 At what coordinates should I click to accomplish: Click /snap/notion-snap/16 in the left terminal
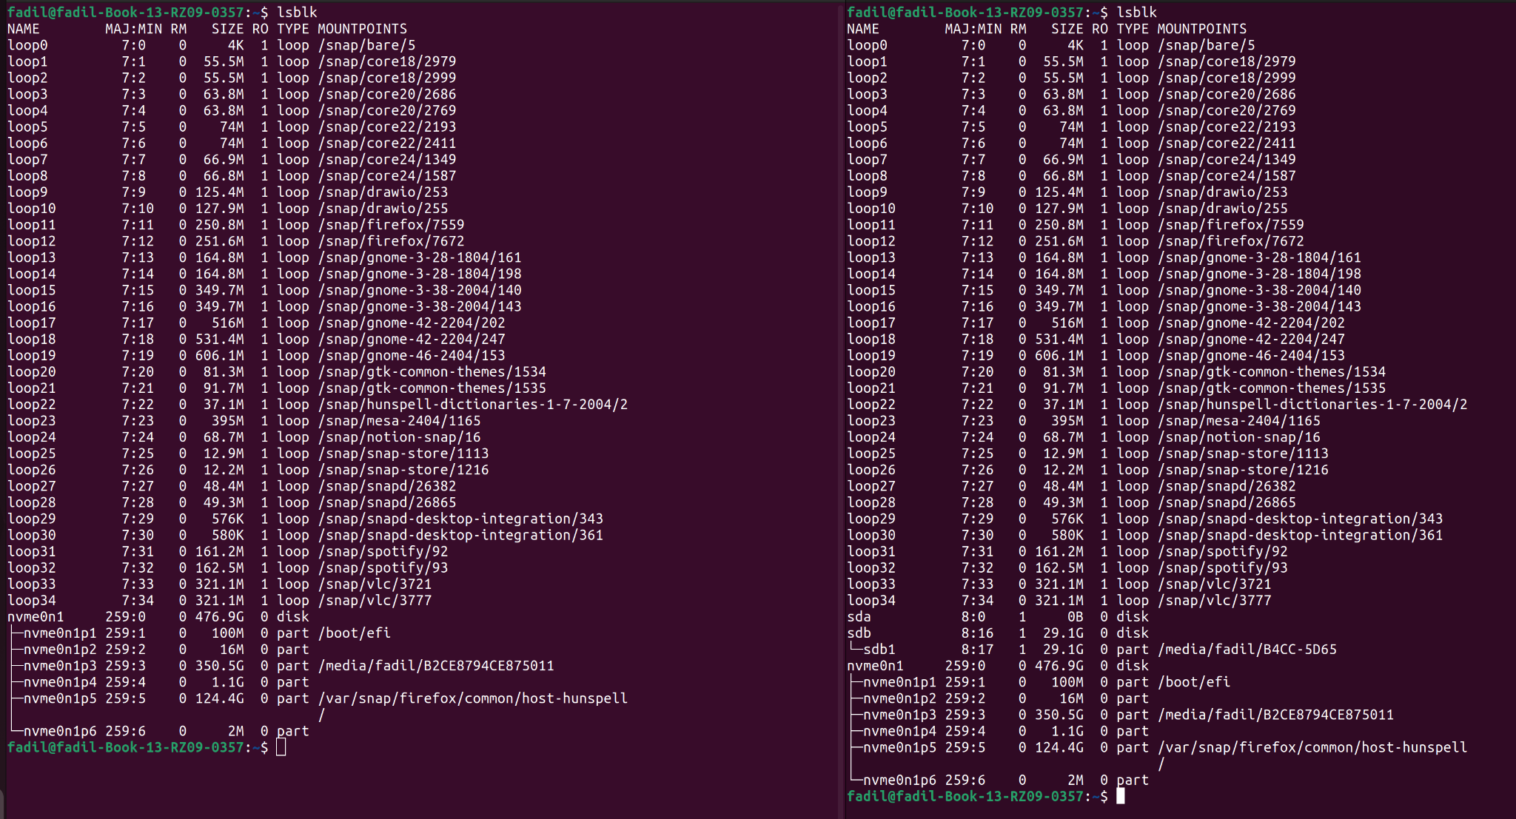(x=400, y=437)
